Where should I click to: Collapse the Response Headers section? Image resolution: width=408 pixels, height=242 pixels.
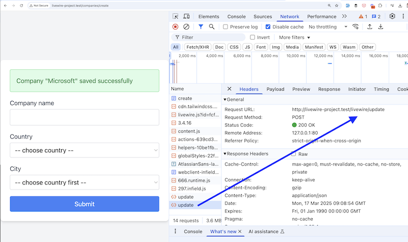coord(246,154)
